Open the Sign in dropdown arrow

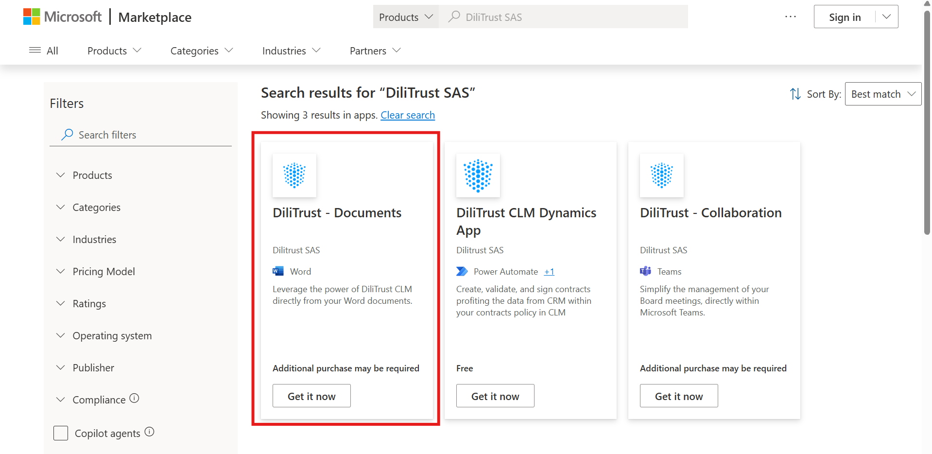coord(887,17)
